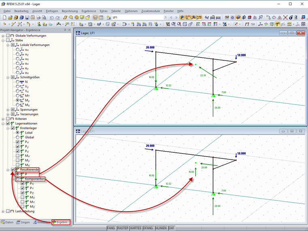Image resolution: width=308 pixels, height=231 pixels.
Task: Uncheck the Resultierende checkbox
Action: pyautogui.click(x=13, y=169)
